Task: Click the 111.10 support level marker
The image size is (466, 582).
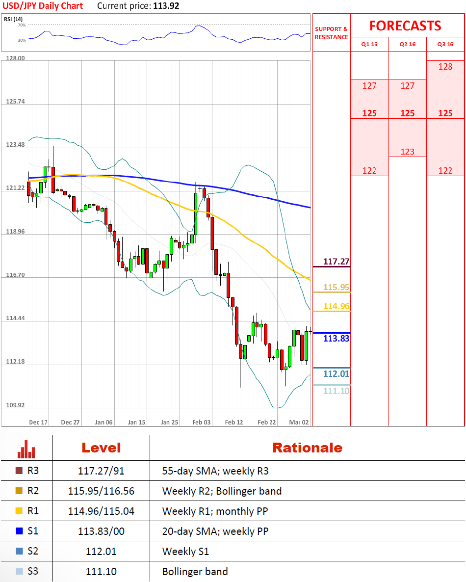Action: click(336, 391)
